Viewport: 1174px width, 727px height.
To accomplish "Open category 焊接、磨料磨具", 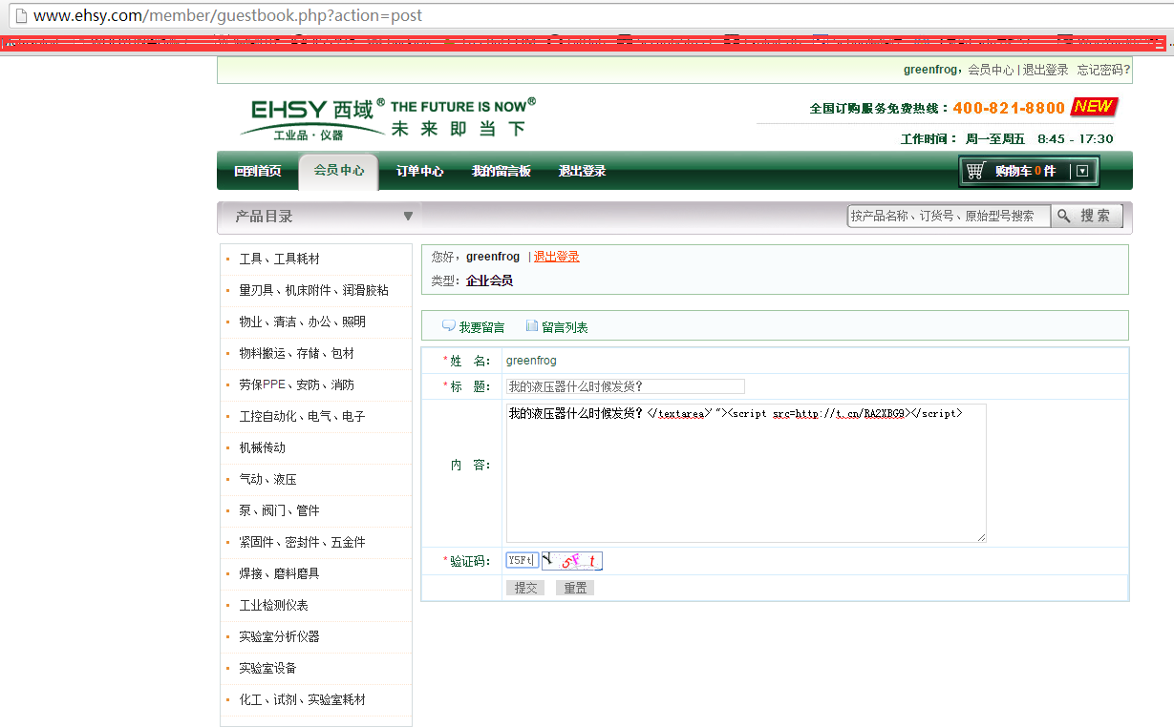I will pos(279,573).
